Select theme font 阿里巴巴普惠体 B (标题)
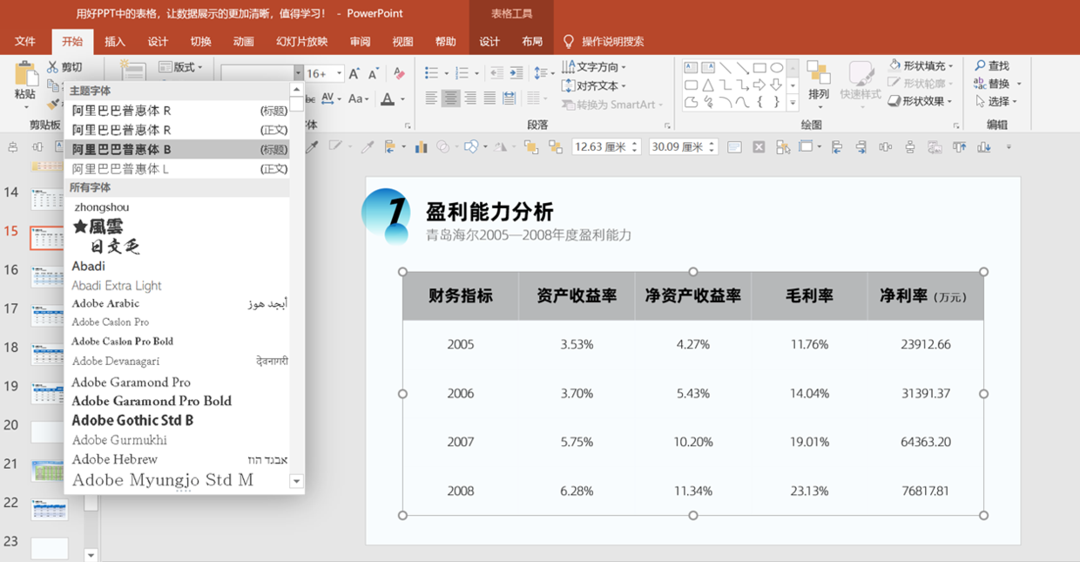 (177, 150)
